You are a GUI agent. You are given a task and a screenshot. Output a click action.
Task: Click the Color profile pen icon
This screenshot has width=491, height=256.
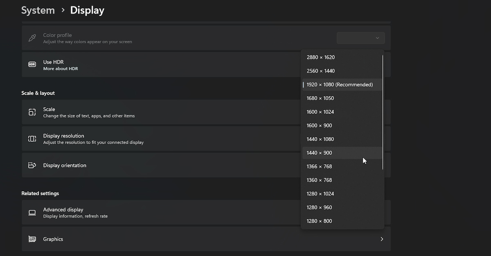point(32,38)
